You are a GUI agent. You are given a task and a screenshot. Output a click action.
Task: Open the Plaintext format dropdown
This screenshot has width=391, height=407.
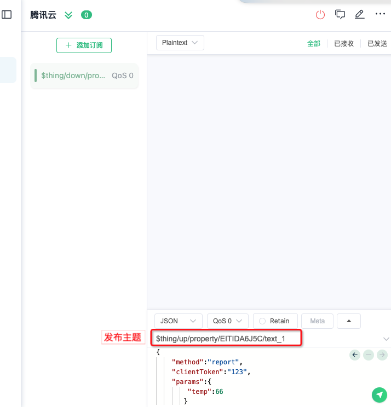tap(180, 43)
